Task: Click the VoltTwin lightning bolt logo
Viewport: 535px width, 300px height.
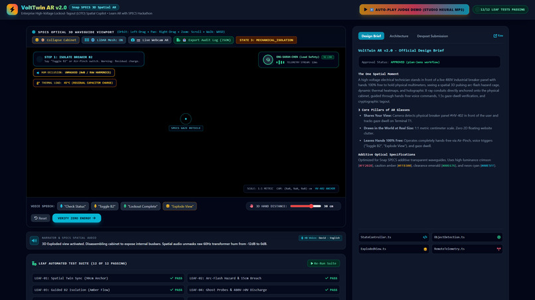Action: click(x=13, y=9)
